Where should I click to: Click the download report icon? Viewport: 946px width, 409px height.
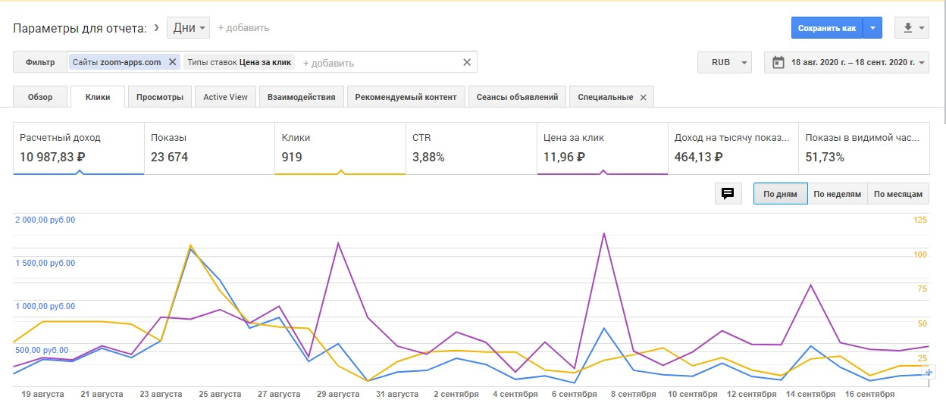[907, 28]
